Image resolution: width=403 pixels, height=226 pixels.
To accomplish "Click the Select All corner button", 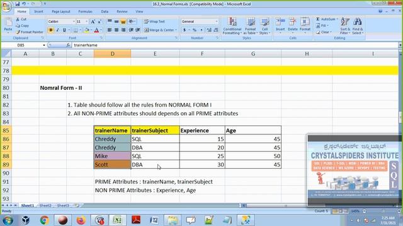I will coord(6,54).
